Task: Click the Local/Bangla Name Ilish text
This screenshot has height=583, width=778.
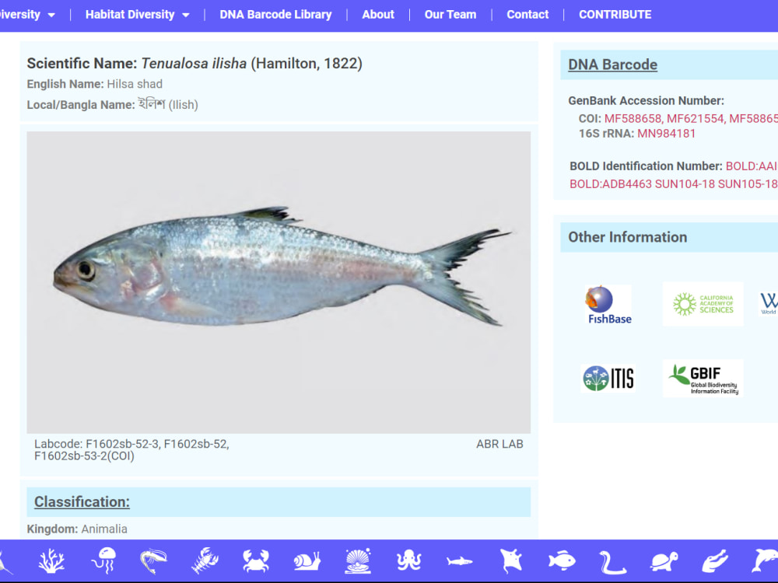Action: 112,105
